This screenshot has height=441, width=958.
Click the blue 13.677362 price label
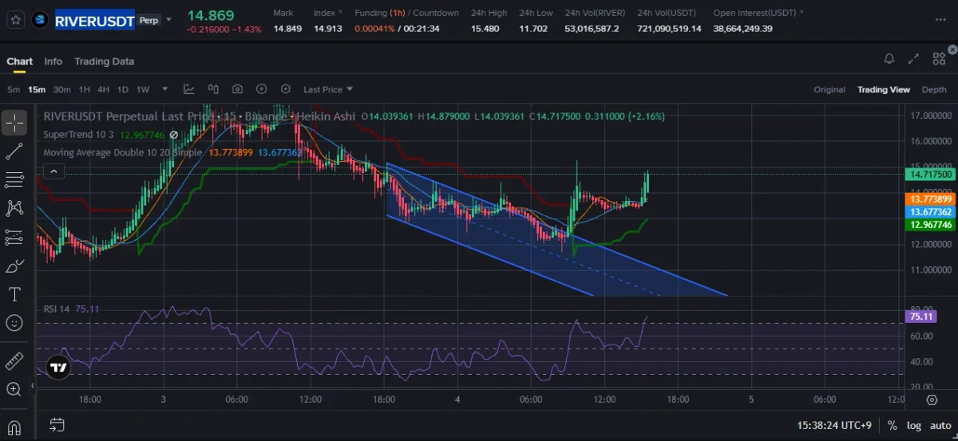[x=930, y=212]
